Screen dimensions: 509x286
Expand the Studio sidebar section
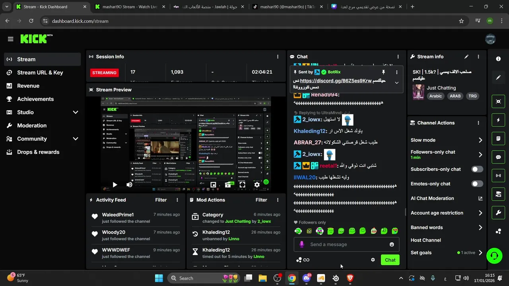[76, 112]
